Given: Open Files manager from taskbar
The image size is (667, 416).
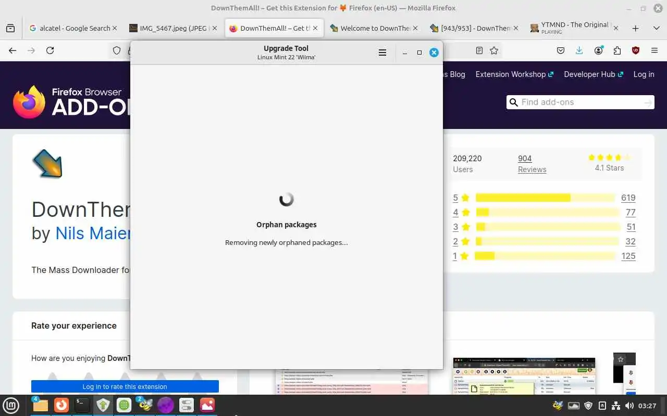Looking at the screenshot, I should click(x=40, y=405).
